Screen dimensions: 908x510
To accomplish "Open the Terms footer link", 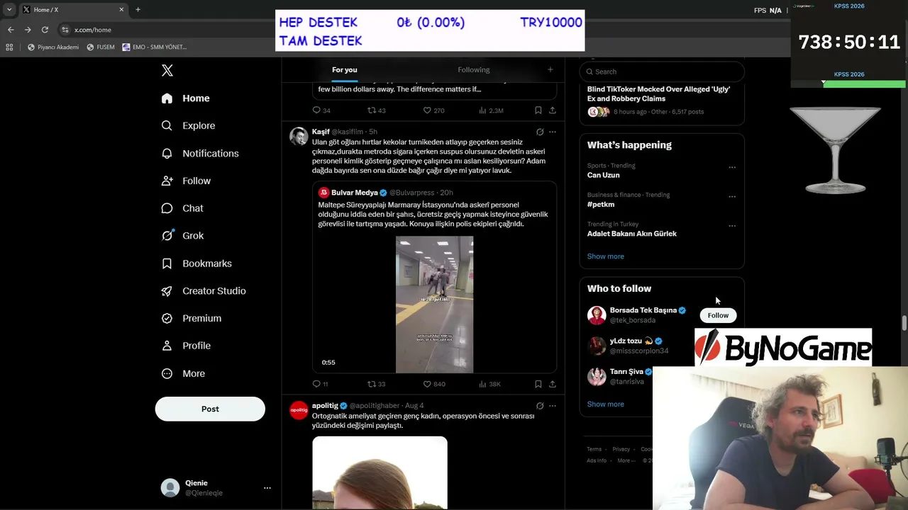I will [x=594, y=449].
